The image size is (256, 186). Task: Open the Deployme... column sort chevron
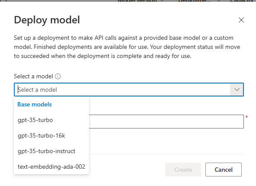[x=219, y=1]
